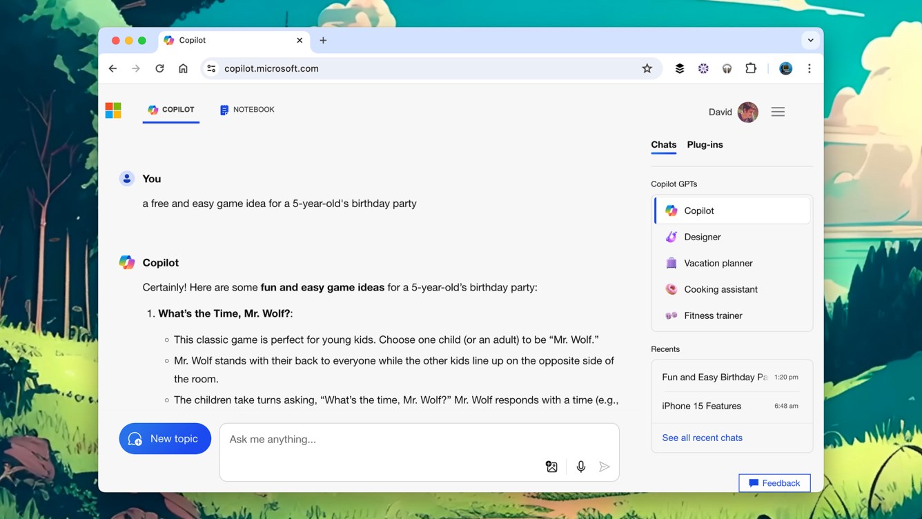The height and width of the screenshot is (519, 922).
Task: Select the Designer GPT
Action: 702,237
